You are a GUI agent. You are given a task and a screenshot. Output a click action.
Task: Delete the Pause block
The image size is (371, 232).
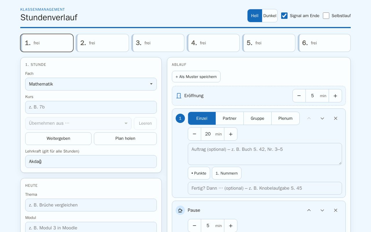point(336,210)
